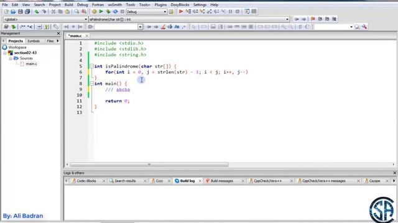
Task: Open the File menu
Action: [5, 4]
